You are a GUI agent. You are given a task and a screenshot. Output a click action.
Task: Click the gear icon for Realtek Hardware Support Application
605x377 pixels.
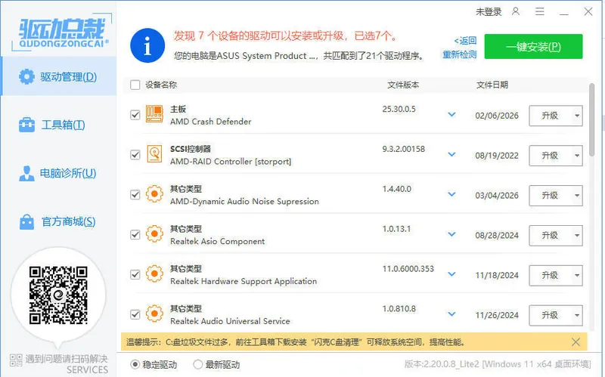point(154,273)
